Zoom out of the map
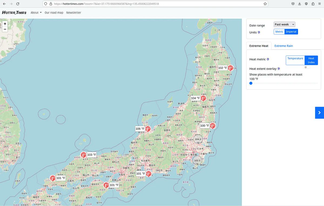The height and width of the screenshot is (206, 324). pyautogui.click(x=5, y=29)
